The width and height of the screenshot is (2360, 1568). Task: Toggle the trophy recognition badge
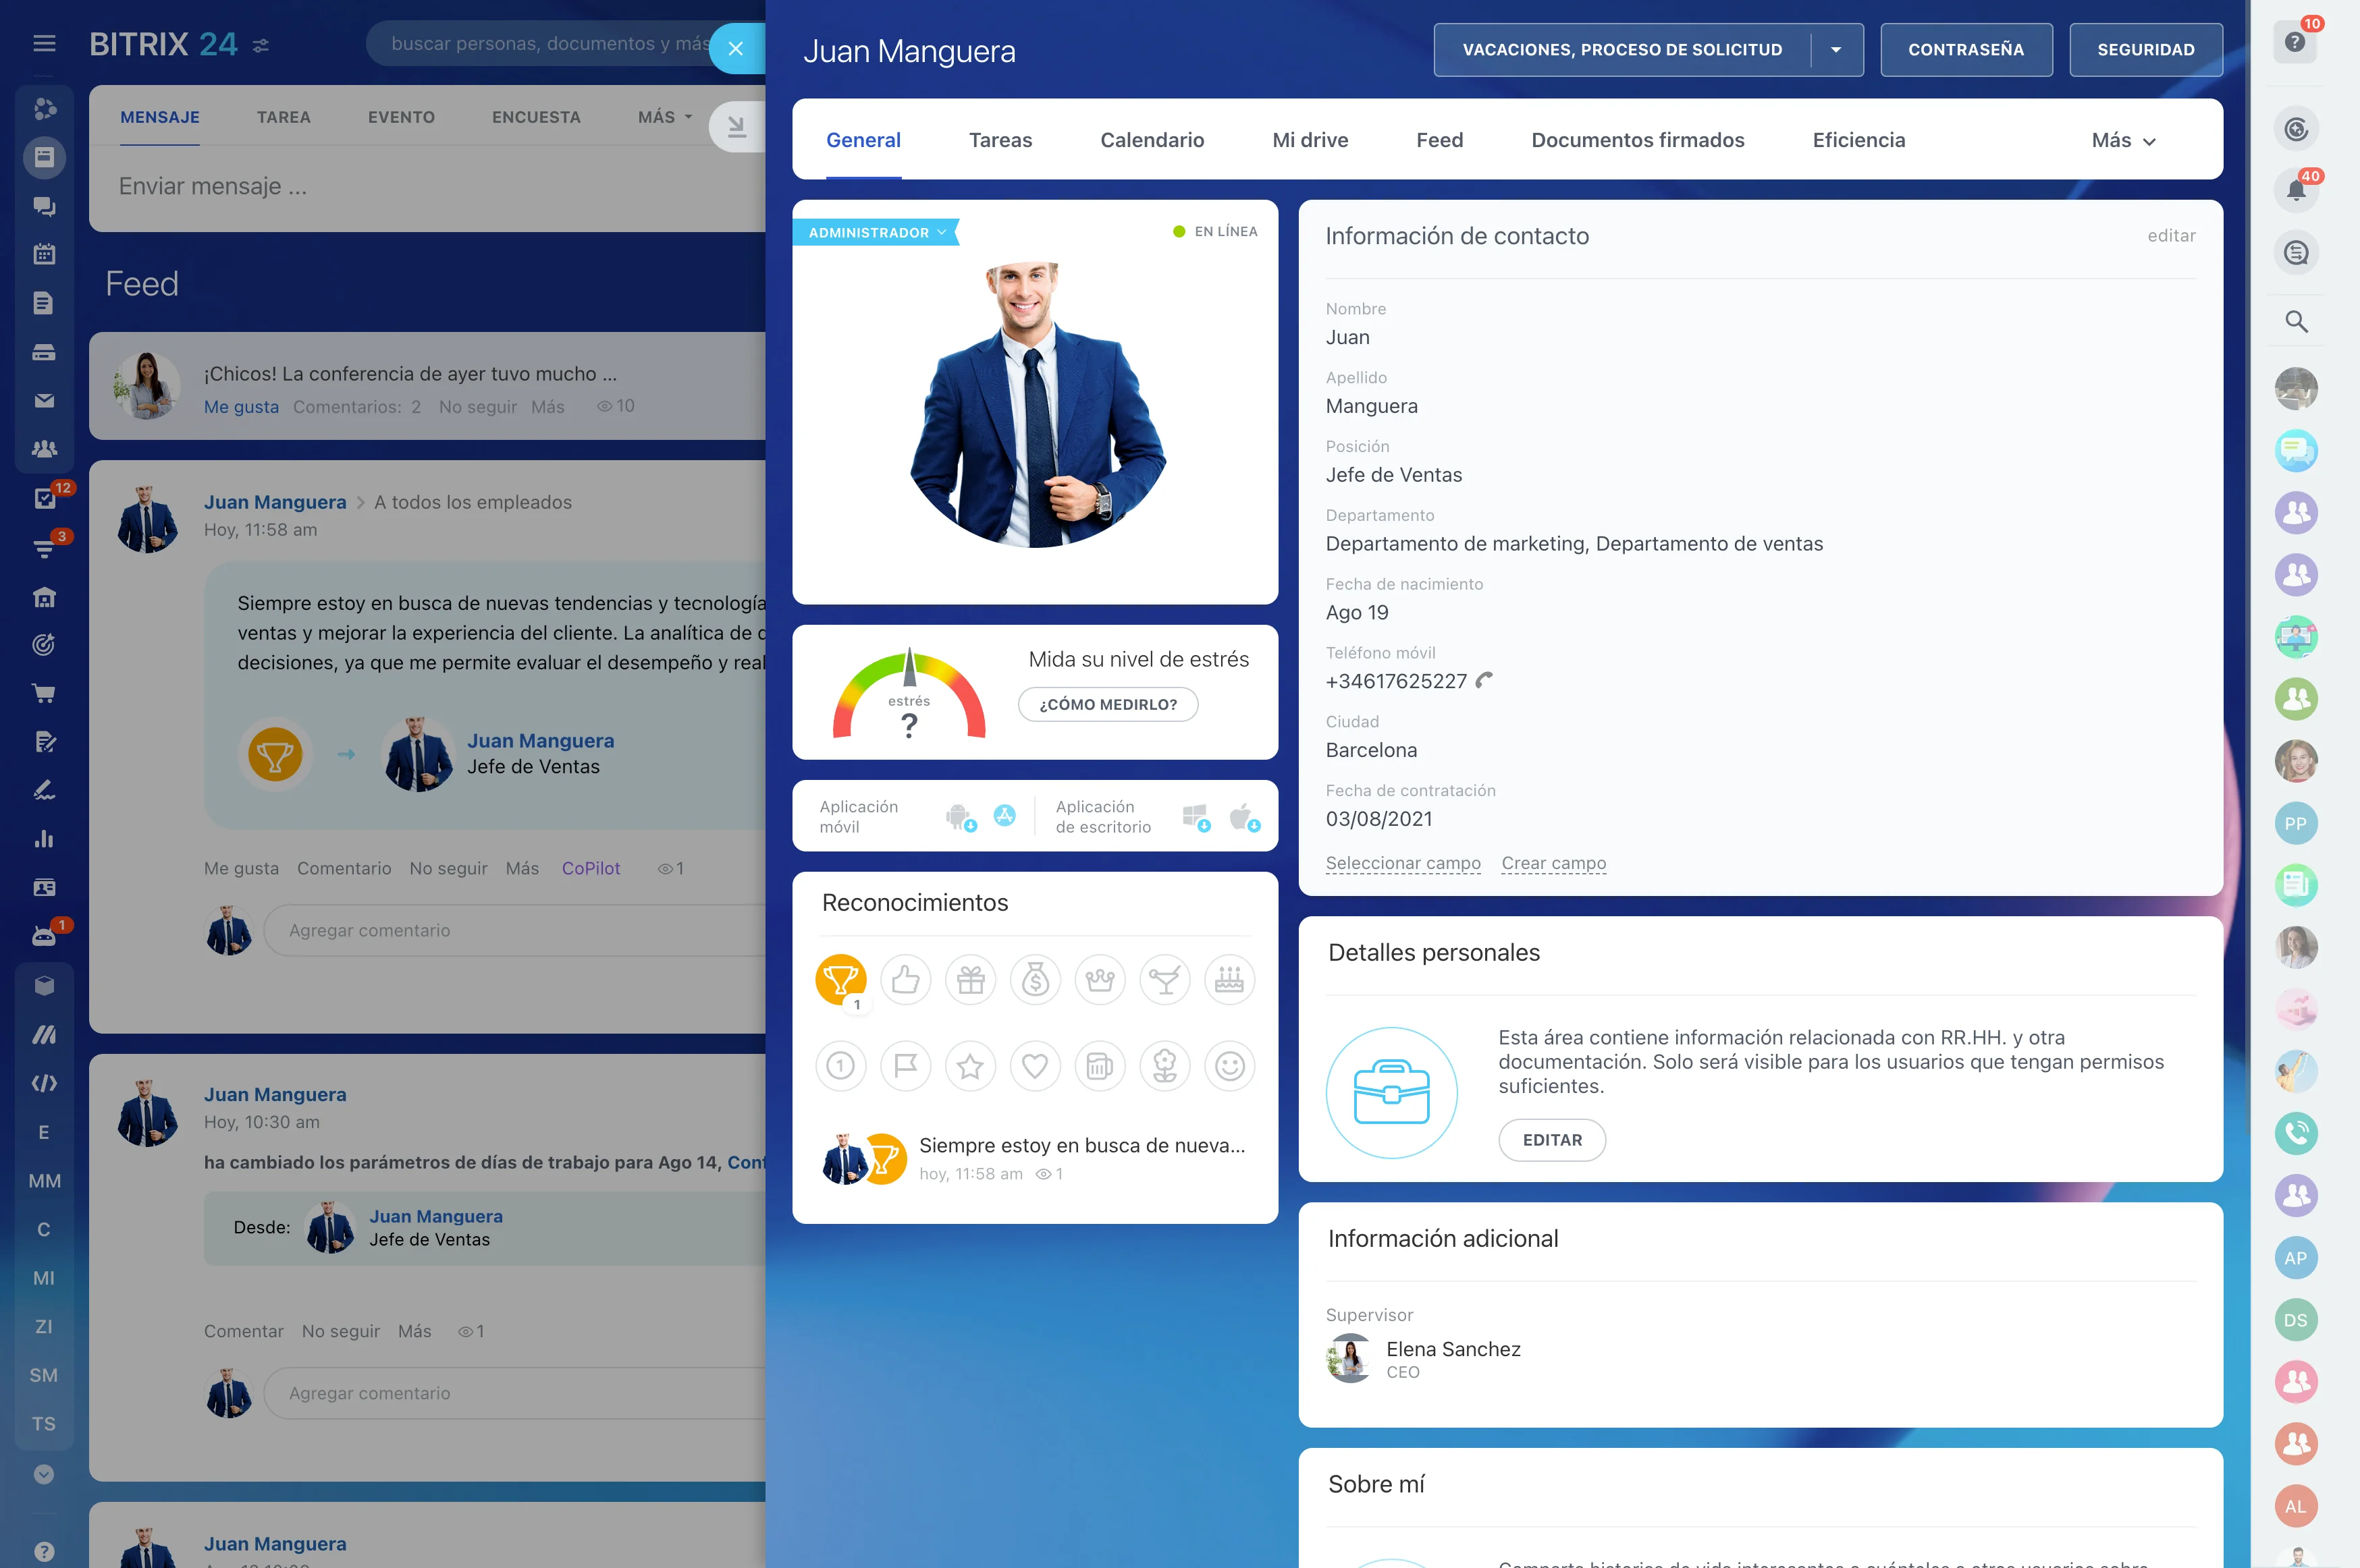tap(840, 979)
